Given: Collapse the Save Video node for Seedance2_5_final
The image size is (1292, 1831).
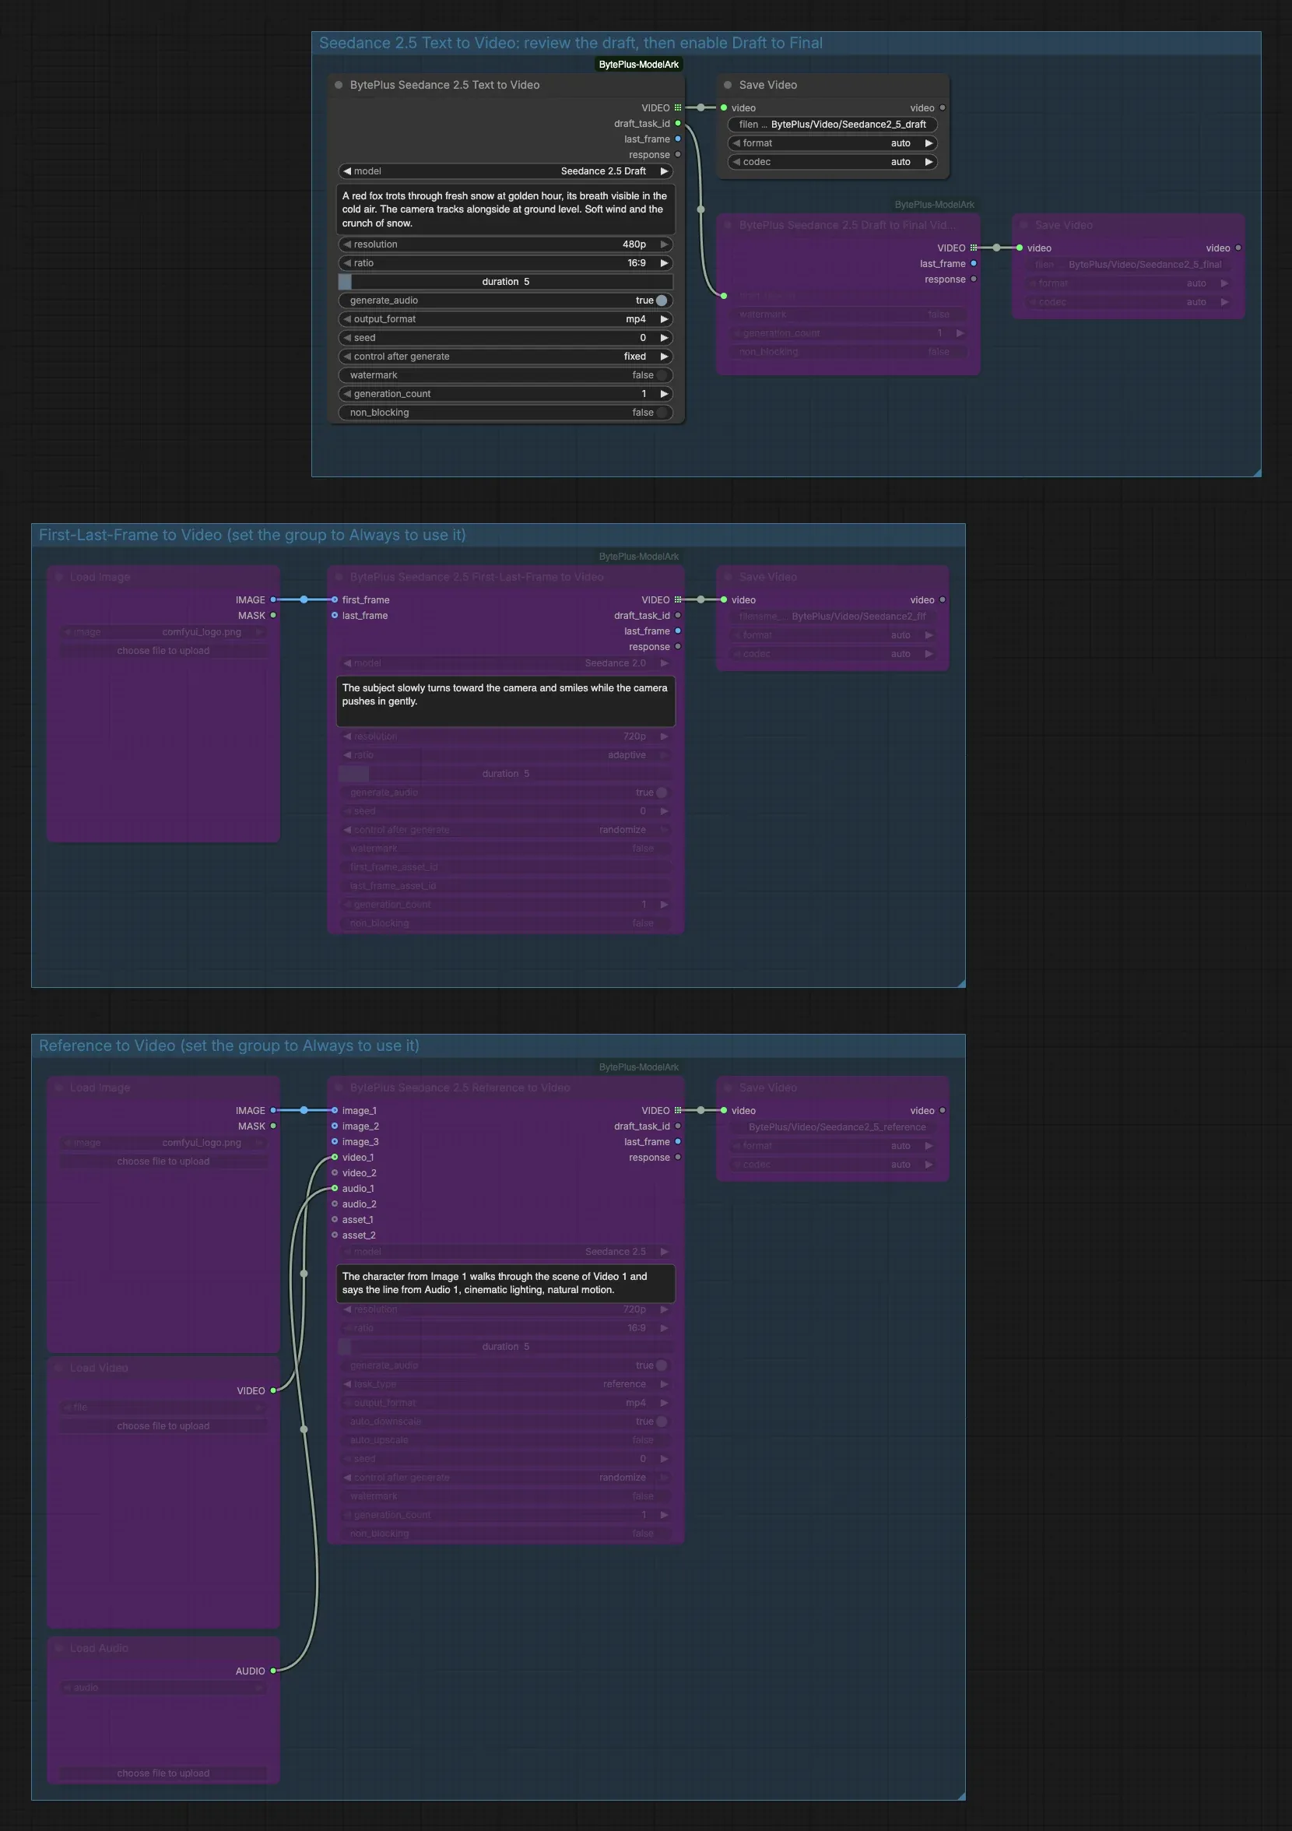Looking at the screenshot, I should (x=1023, y=225).
